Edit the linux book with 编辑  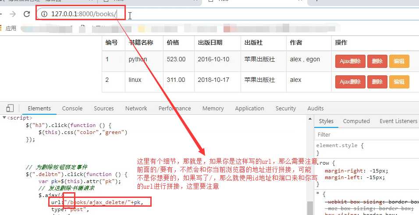click(399, 82)
